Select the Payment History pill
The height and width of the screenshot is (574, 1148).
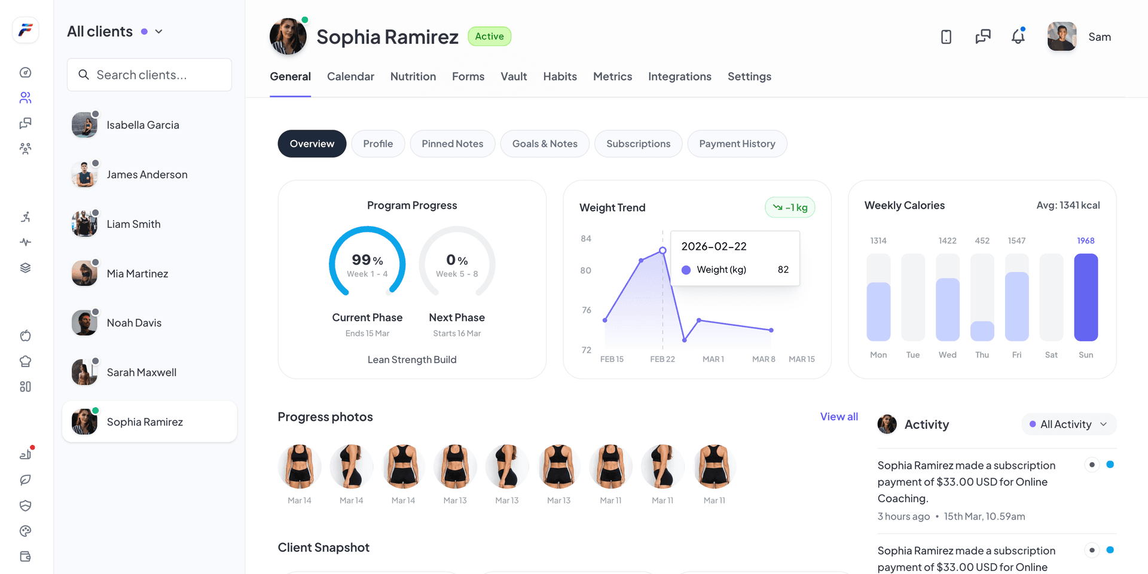(x=737, y=143)
